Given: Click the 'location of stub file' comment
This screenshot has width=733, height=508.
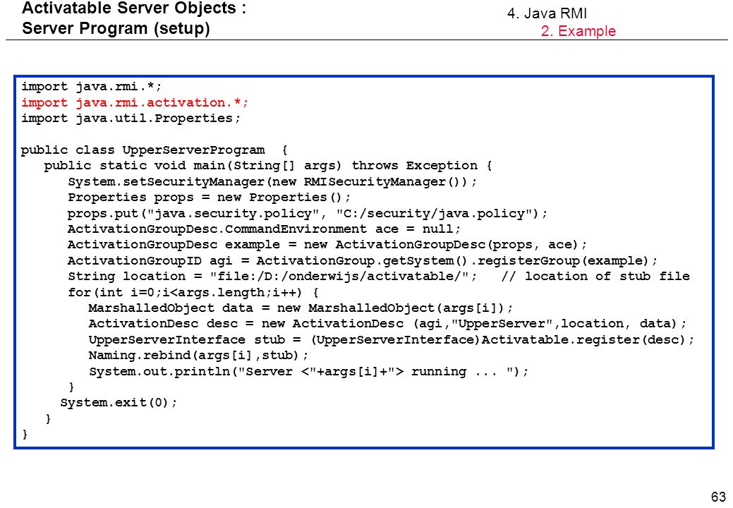Looking at the screenshot, I should pyautogui.click(x=595, y=276).
